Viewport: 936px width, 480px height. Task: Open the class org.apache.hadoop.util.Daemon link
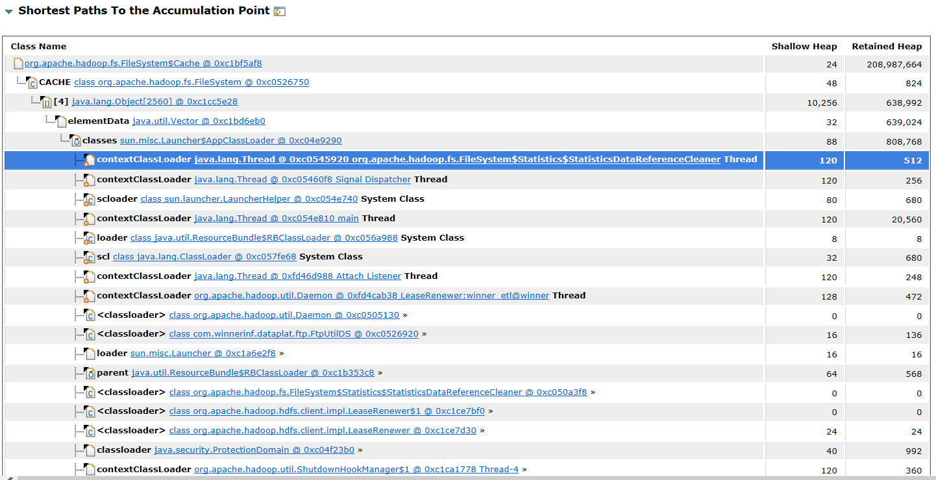pyautogui.click(x=284, y=315)
